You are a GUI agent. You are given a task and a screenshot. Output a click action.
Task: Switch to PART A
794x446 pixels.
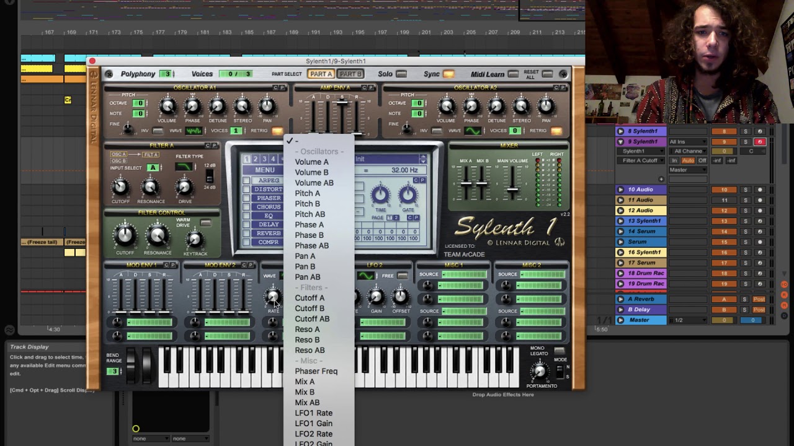pyautogui.click(x=321, y=74)
